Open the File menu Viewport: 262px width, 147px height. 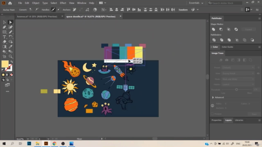click(20, 3)
